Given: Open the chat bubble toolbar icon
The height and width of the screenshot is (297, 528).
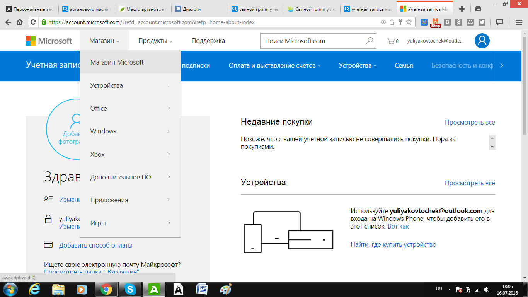Looking at the screenshot, I should click(x=500, y=22).
